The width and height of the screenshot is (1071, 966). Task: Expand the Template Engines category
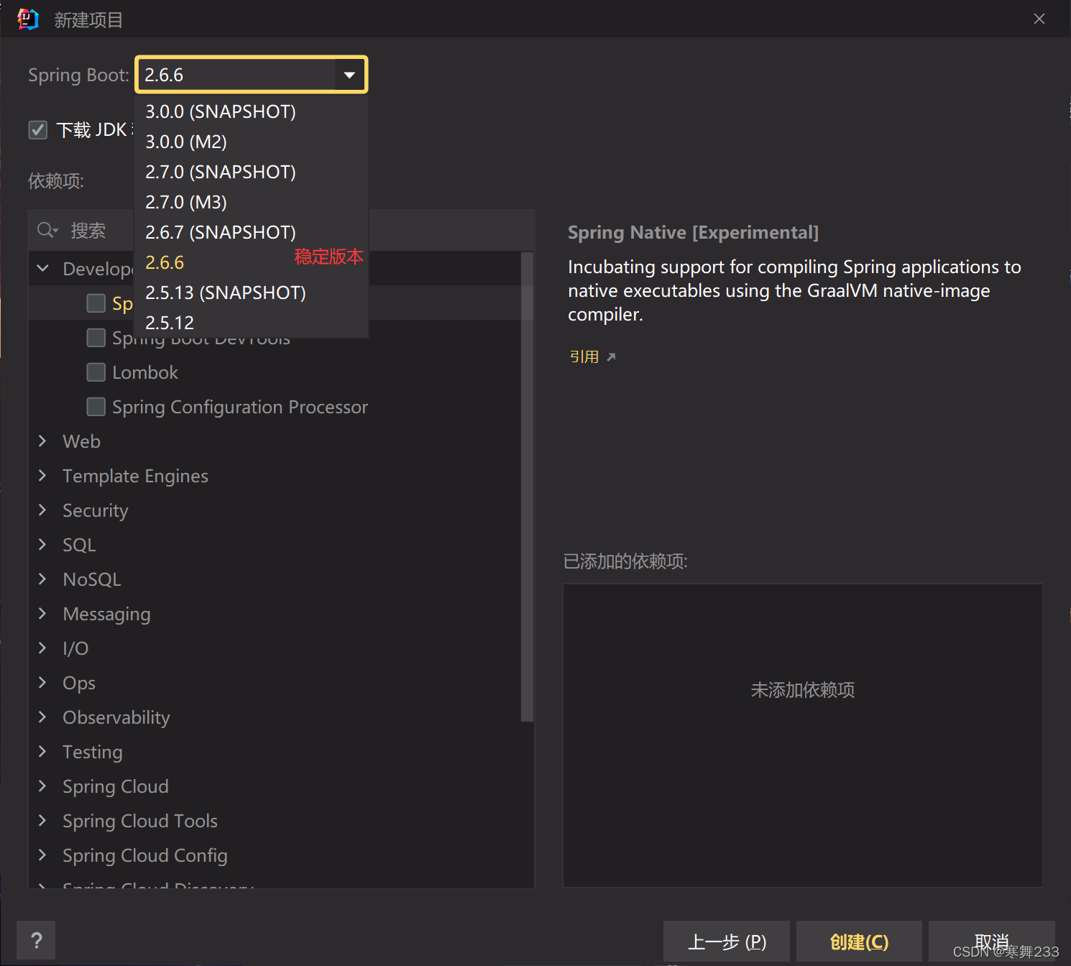(x=42, y=475)
